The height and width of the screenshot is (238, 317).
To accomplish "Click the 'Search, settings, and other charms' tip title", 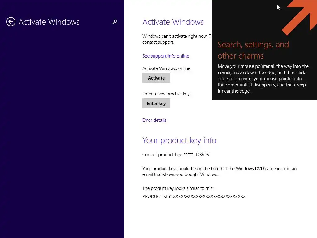I will point(253,50).
